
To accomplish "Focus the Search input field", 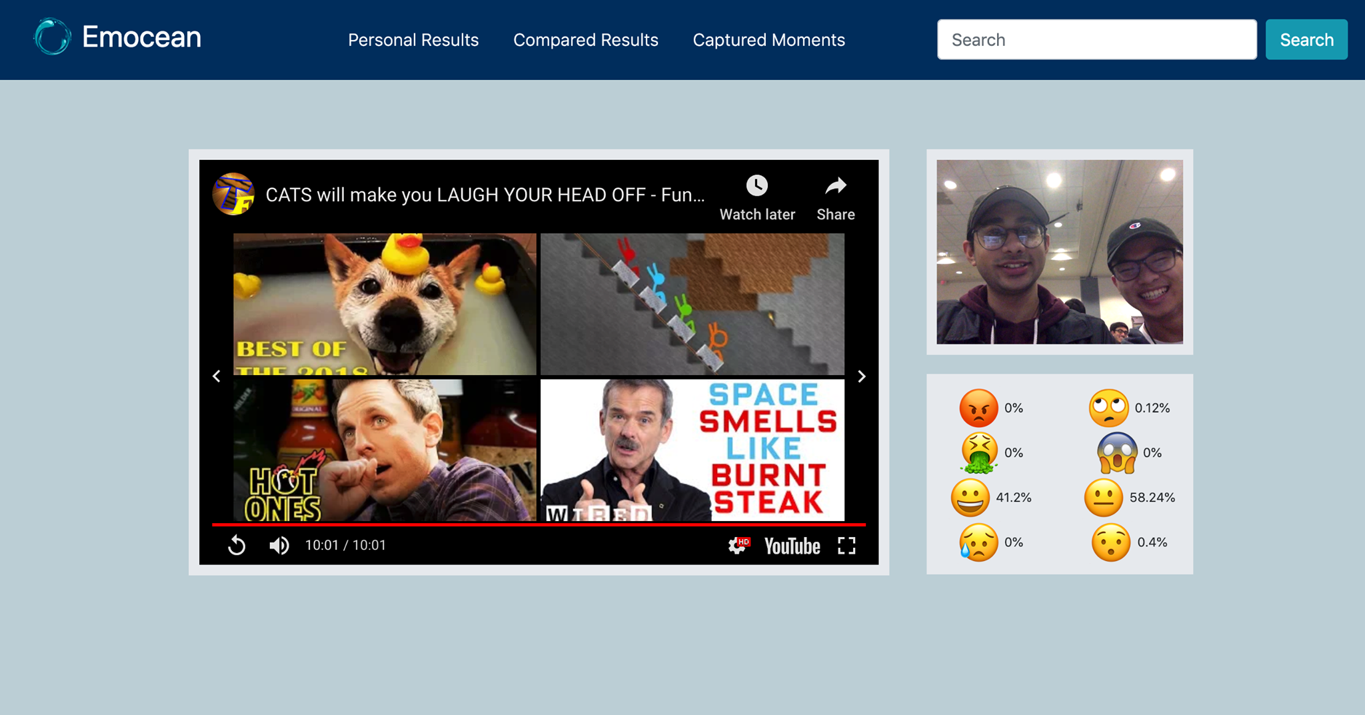I will tap(1097, 39).
